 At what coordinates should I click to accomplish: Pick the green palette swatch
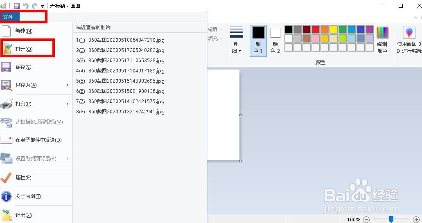tap(343, 29)
